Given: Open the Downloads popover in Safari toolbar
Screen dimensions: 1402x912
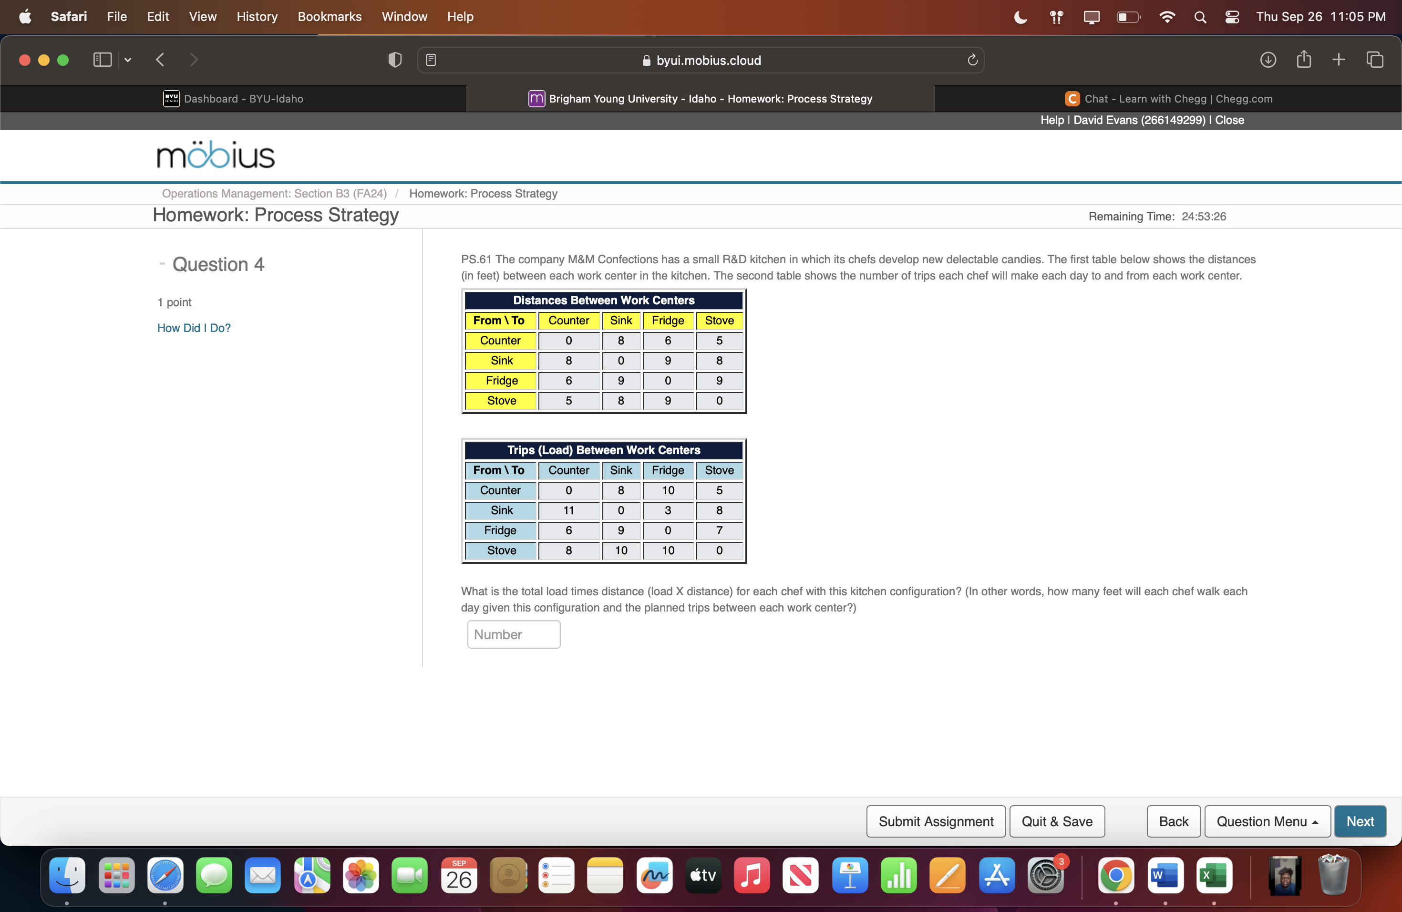Looking at the screenshot, I should tap(1269, 60).
